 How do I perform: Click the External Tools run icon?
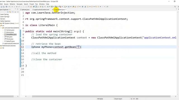[x=60, y=7]
